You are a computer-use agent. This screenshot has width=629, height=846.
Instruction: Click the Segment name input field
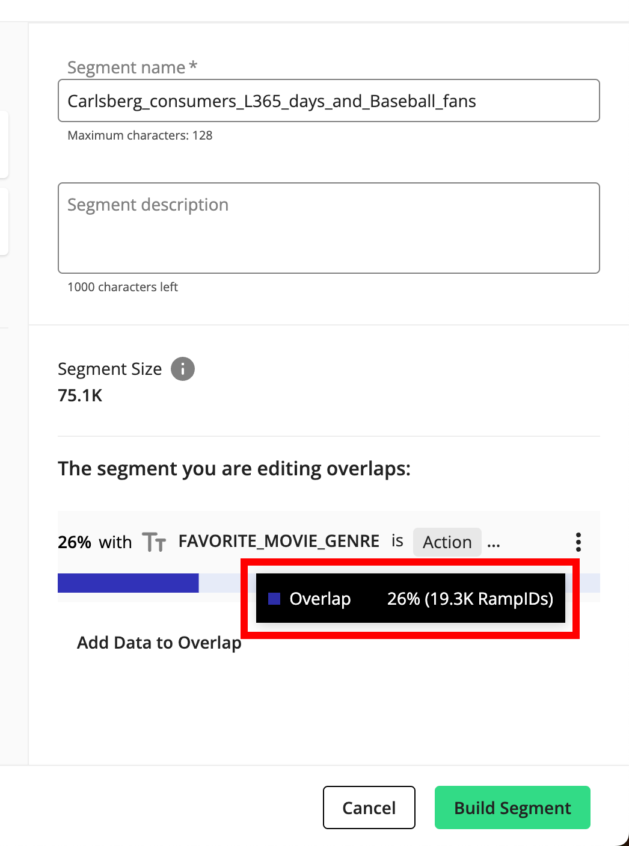click(x=329, y=100)
